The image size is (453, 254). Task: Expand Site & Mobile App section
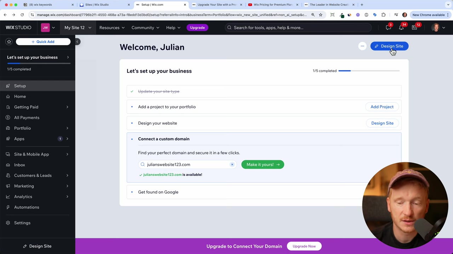[38, 154]
